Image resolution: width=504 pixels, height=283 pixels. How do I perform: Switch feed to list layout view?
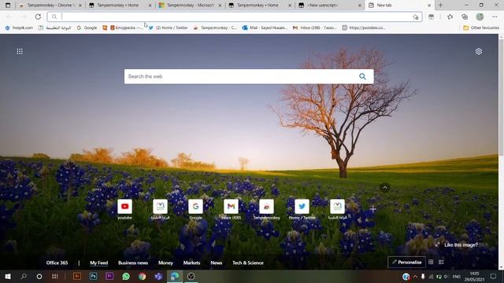click(441, 262)
